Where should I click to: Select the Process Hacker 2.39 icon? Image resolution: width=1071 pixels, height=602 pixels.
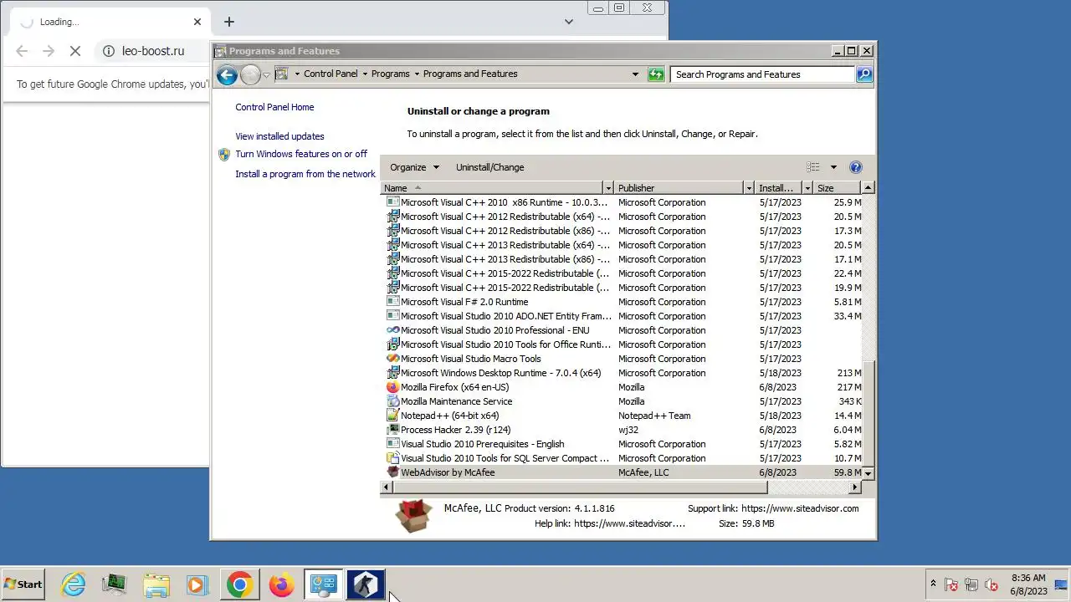393,430
